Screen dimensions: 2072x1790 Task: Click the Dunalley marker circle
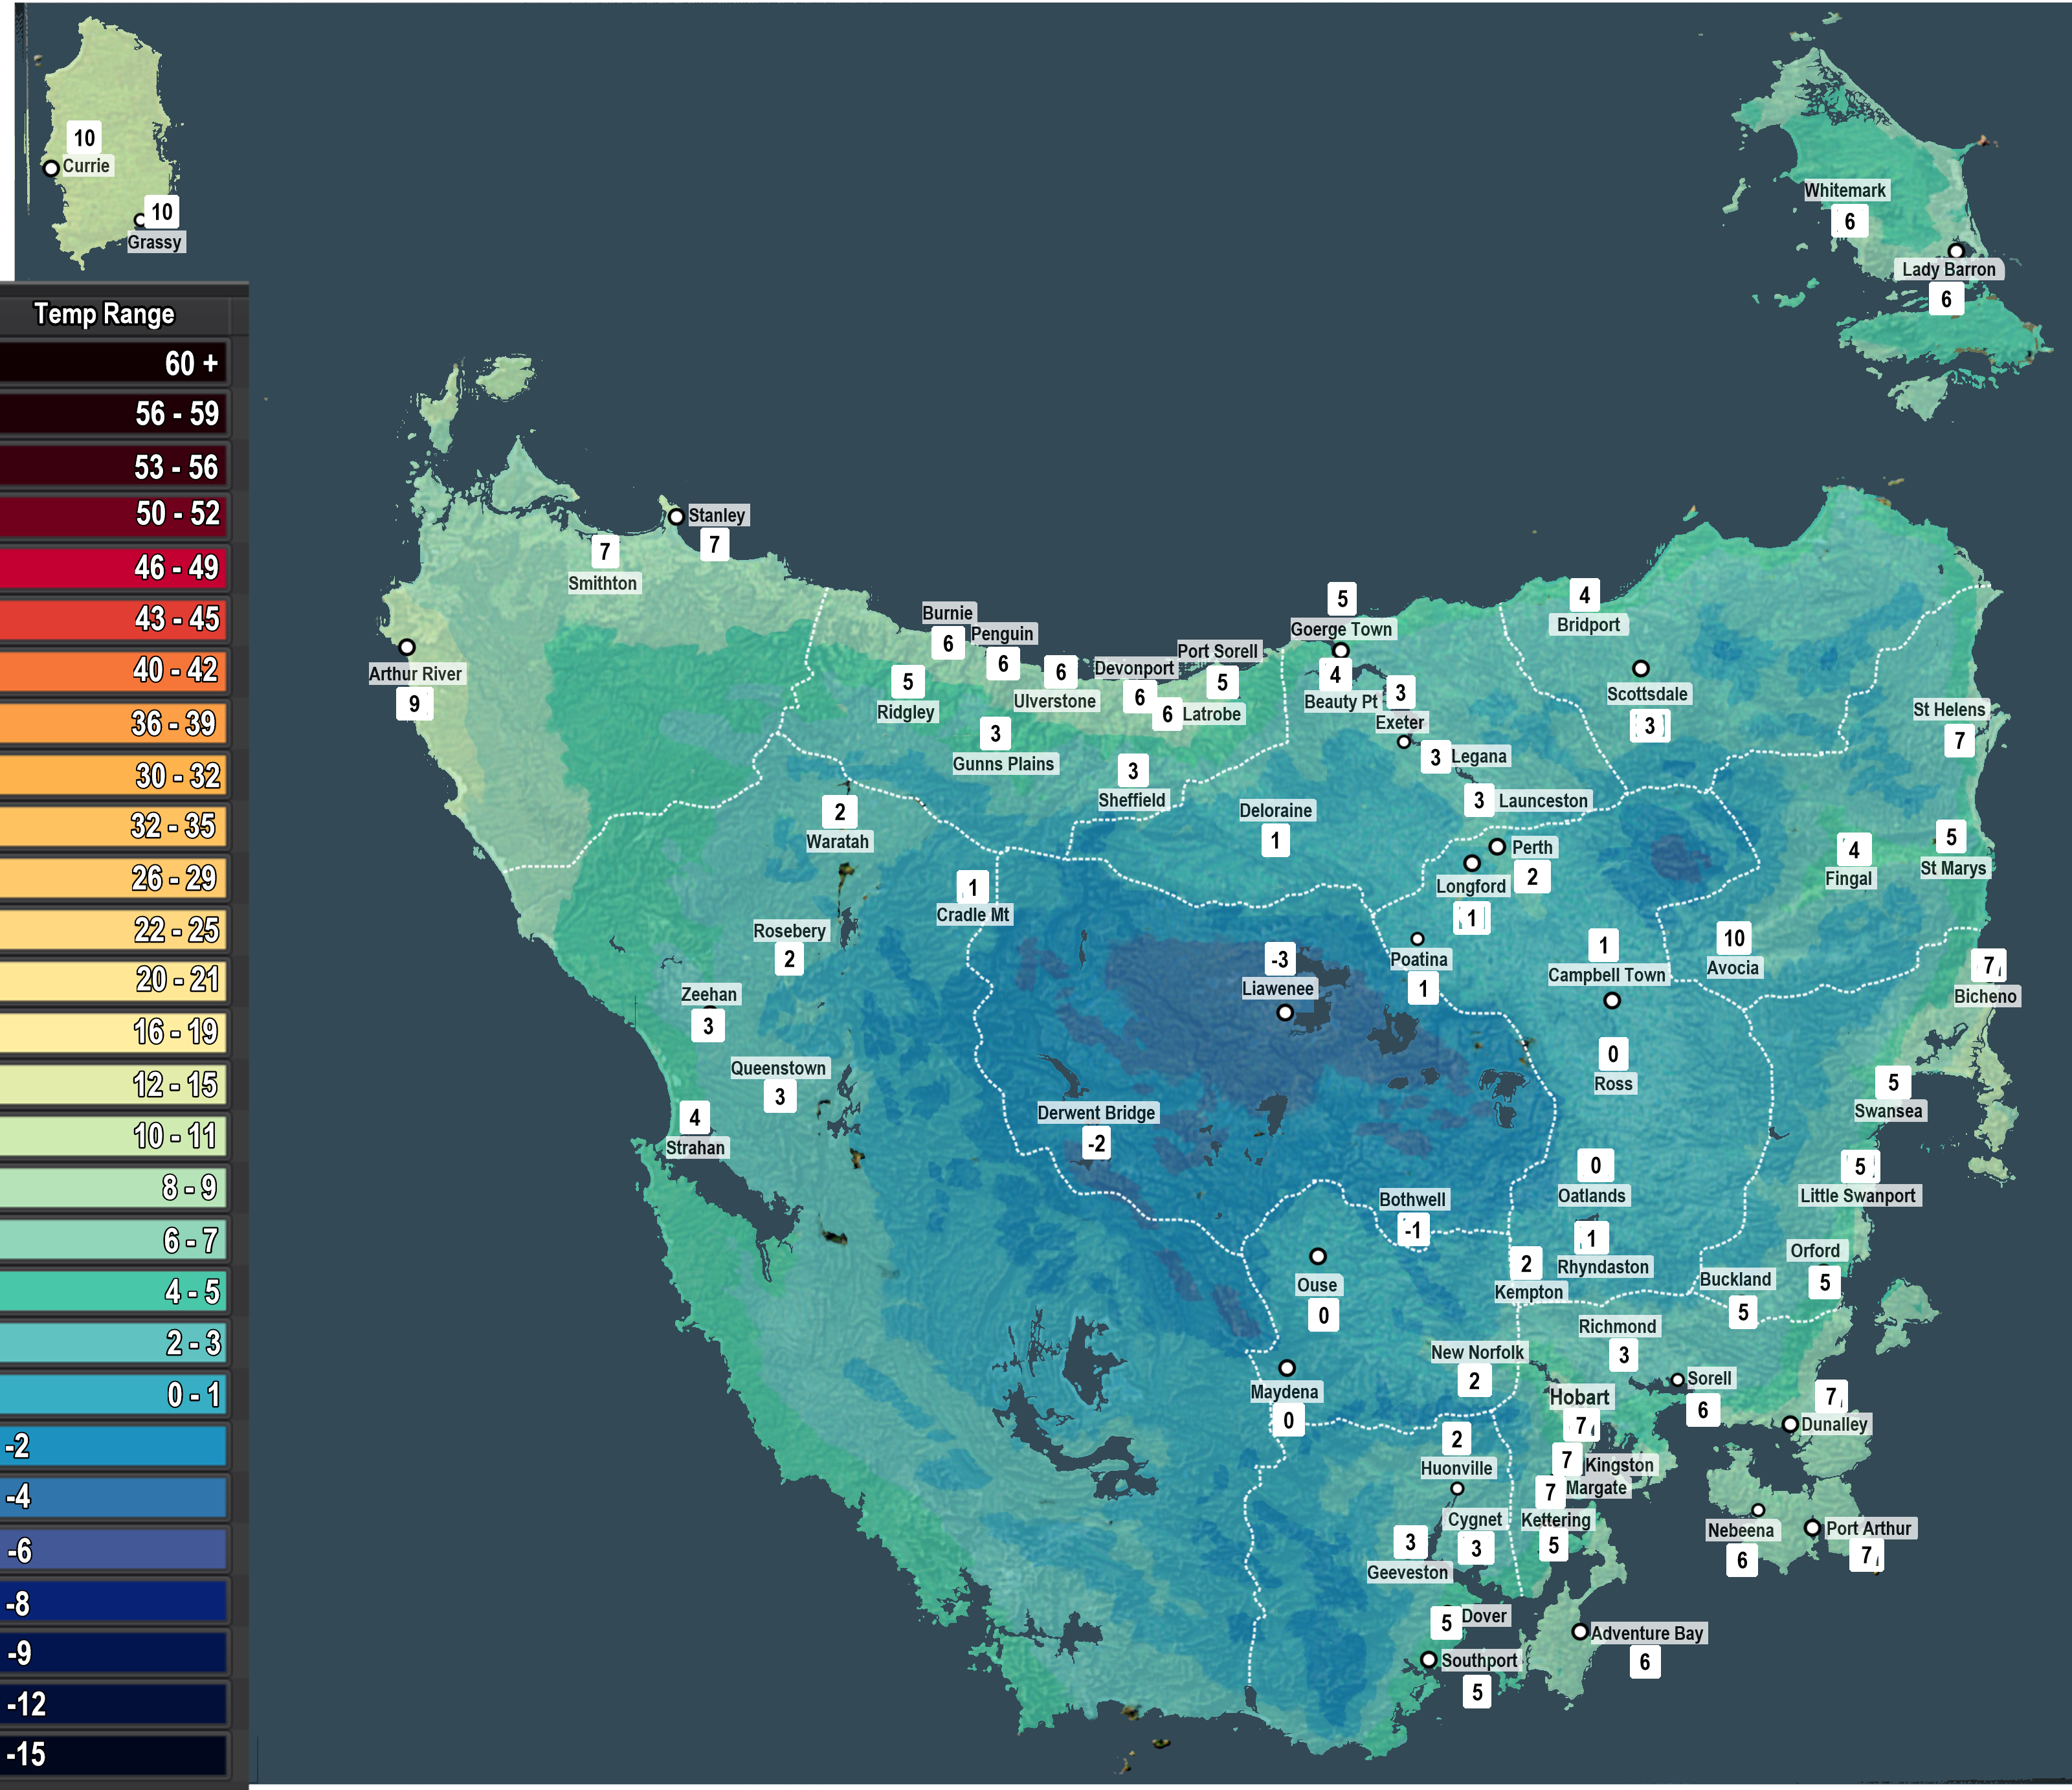1790,1424
